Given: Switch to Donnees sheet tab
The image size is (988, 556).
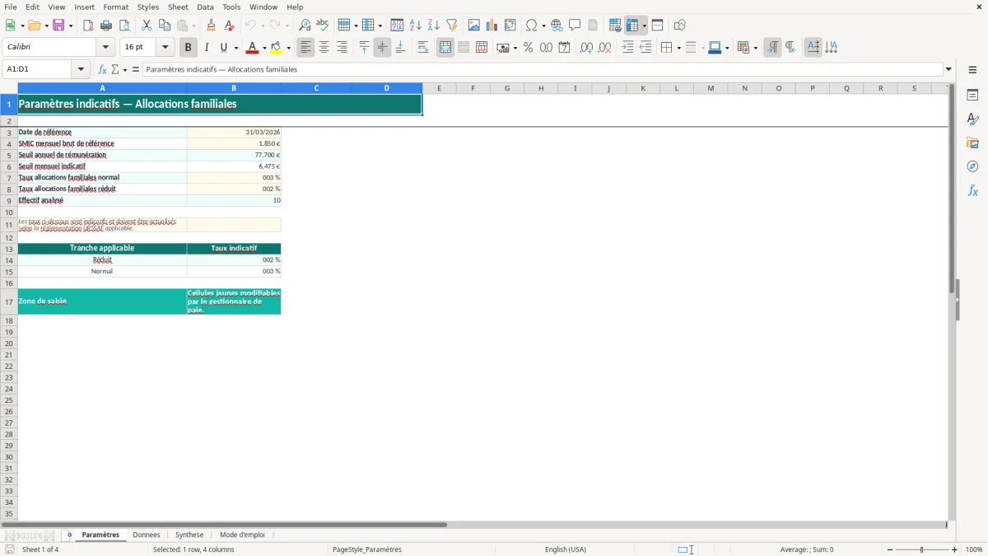Looking at the screenshot, I should 147,535.
